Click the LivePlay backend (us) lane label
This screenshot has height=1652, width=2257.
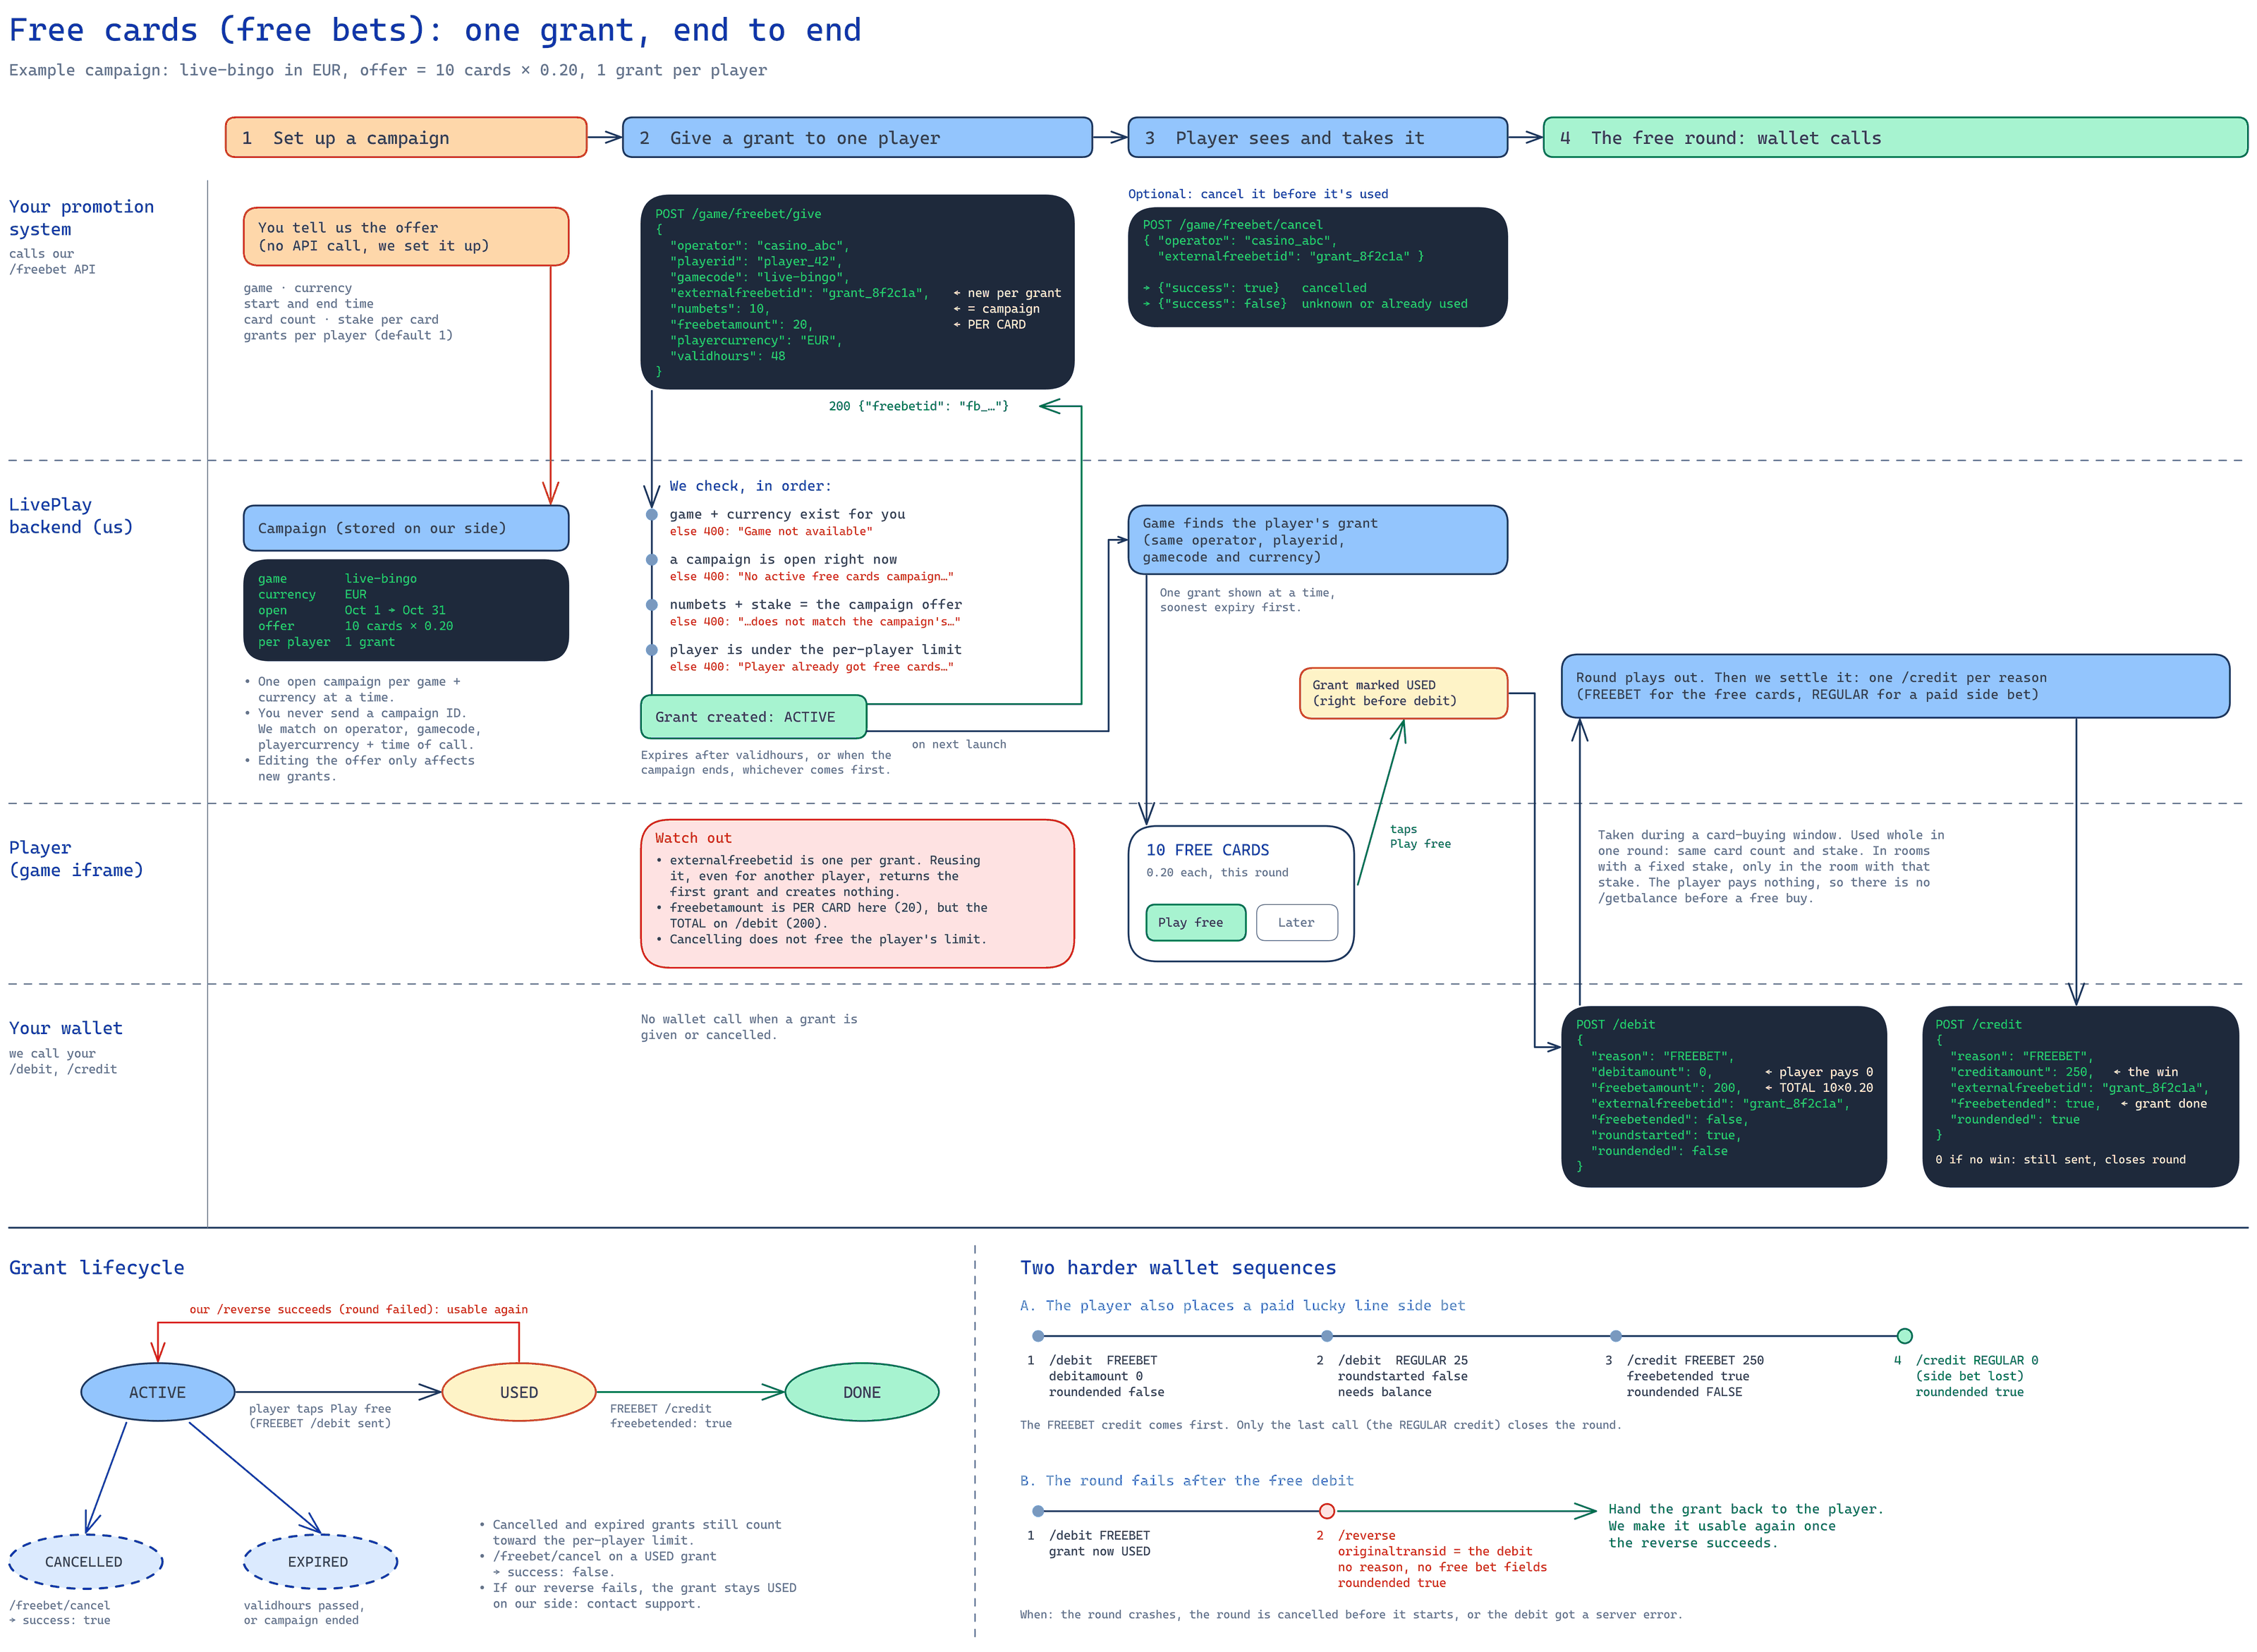(71, 516)
